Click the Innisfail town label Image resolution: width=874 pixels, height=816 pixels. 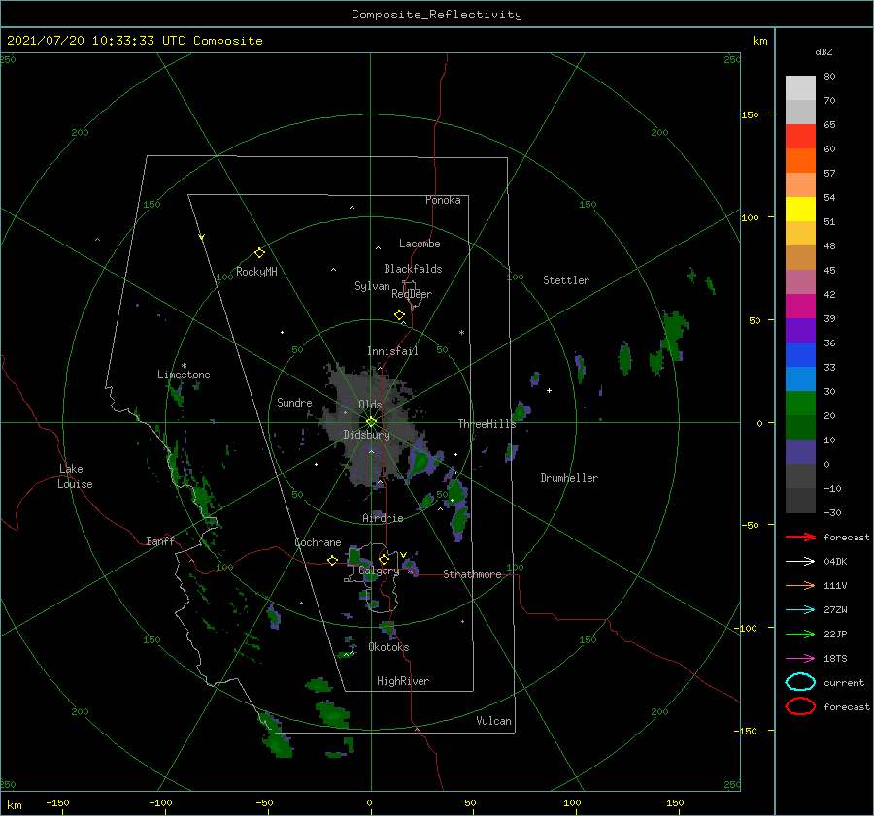tap(392, 351)
